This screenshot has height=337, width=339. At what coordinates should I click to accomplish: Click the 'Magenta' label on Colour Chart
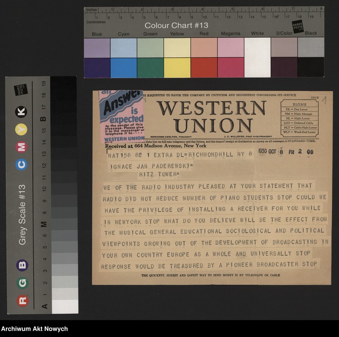(x=231, y=33)
